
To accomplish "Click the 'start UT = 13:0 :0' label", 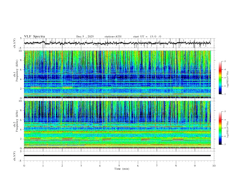I will (x=147, y=36).
